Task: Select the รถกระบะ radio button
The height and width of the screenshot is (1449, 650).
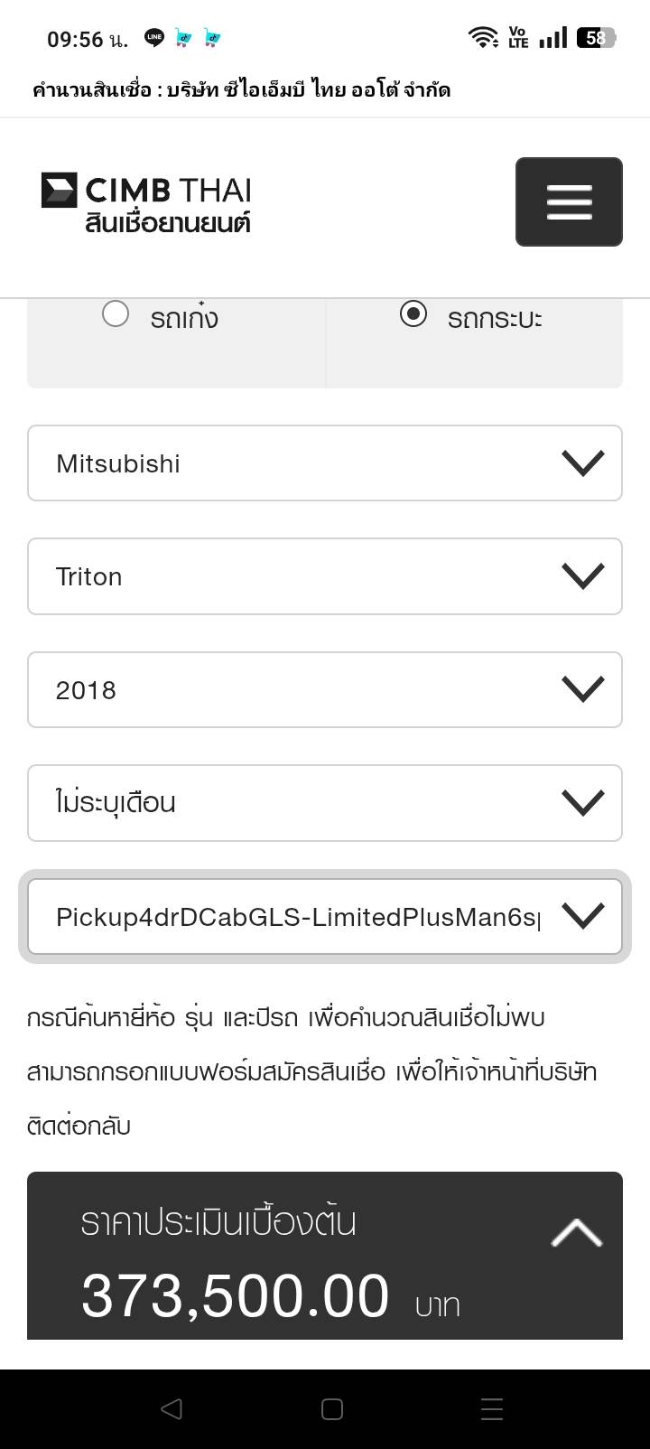Action: 413,314
